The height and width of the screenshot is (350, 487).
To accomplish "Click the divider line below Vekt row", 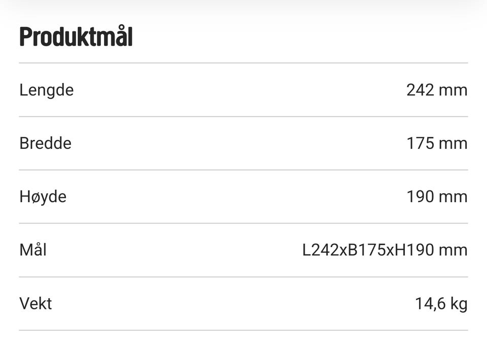I will coord(243,330).
